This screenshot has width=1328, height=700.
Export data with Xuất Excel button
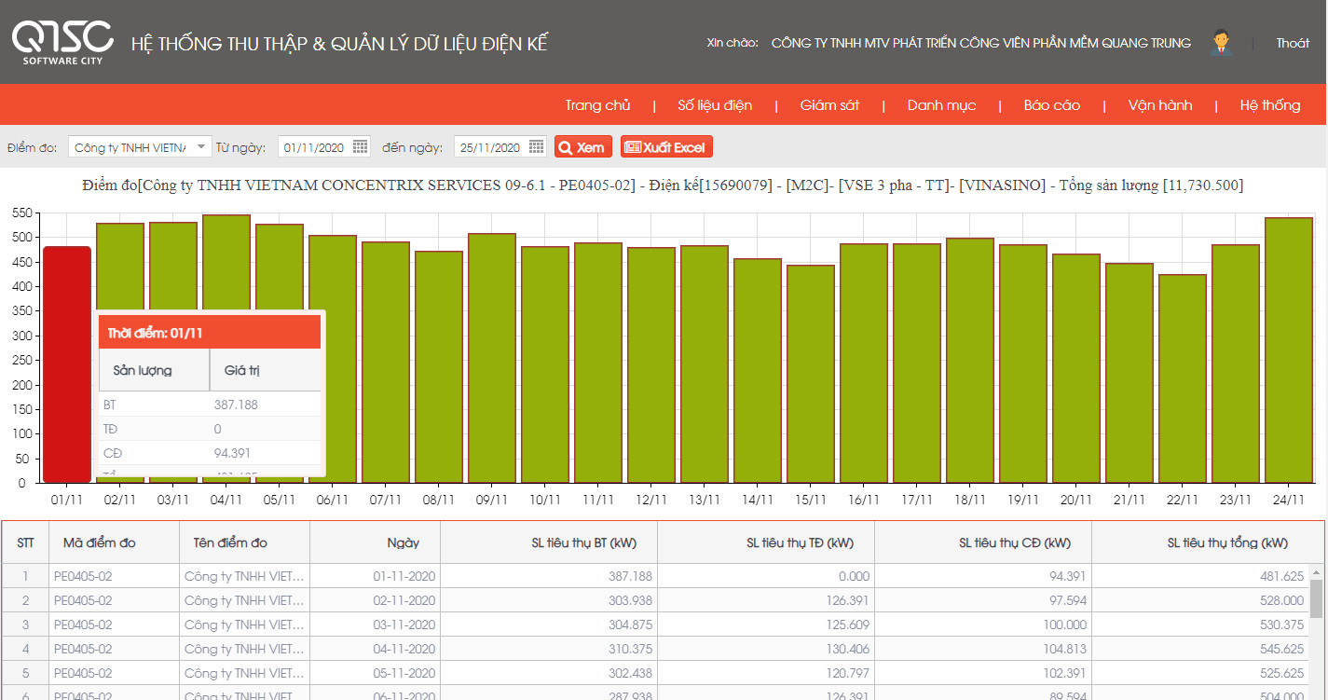point(666,147)
